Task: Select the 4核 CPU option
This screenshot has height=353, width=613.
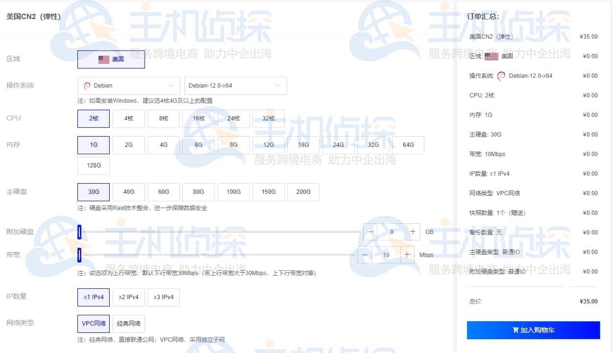Action: [x=128, y=118]
